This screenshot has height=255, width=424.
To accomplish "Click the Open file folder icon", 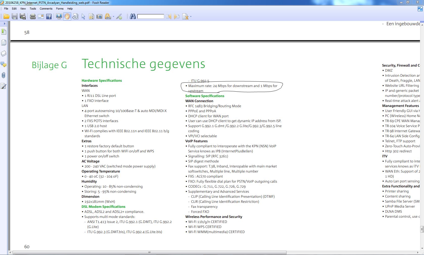I will point(6,17).
